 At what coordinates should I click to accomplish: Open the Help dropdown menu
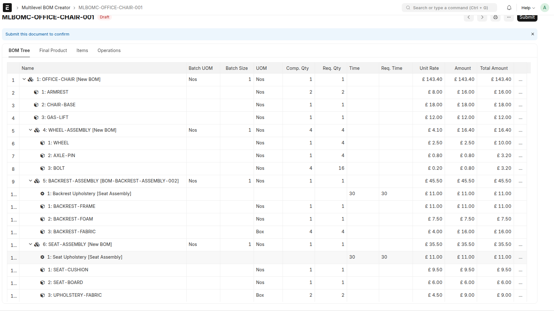(x=528, y=8)
